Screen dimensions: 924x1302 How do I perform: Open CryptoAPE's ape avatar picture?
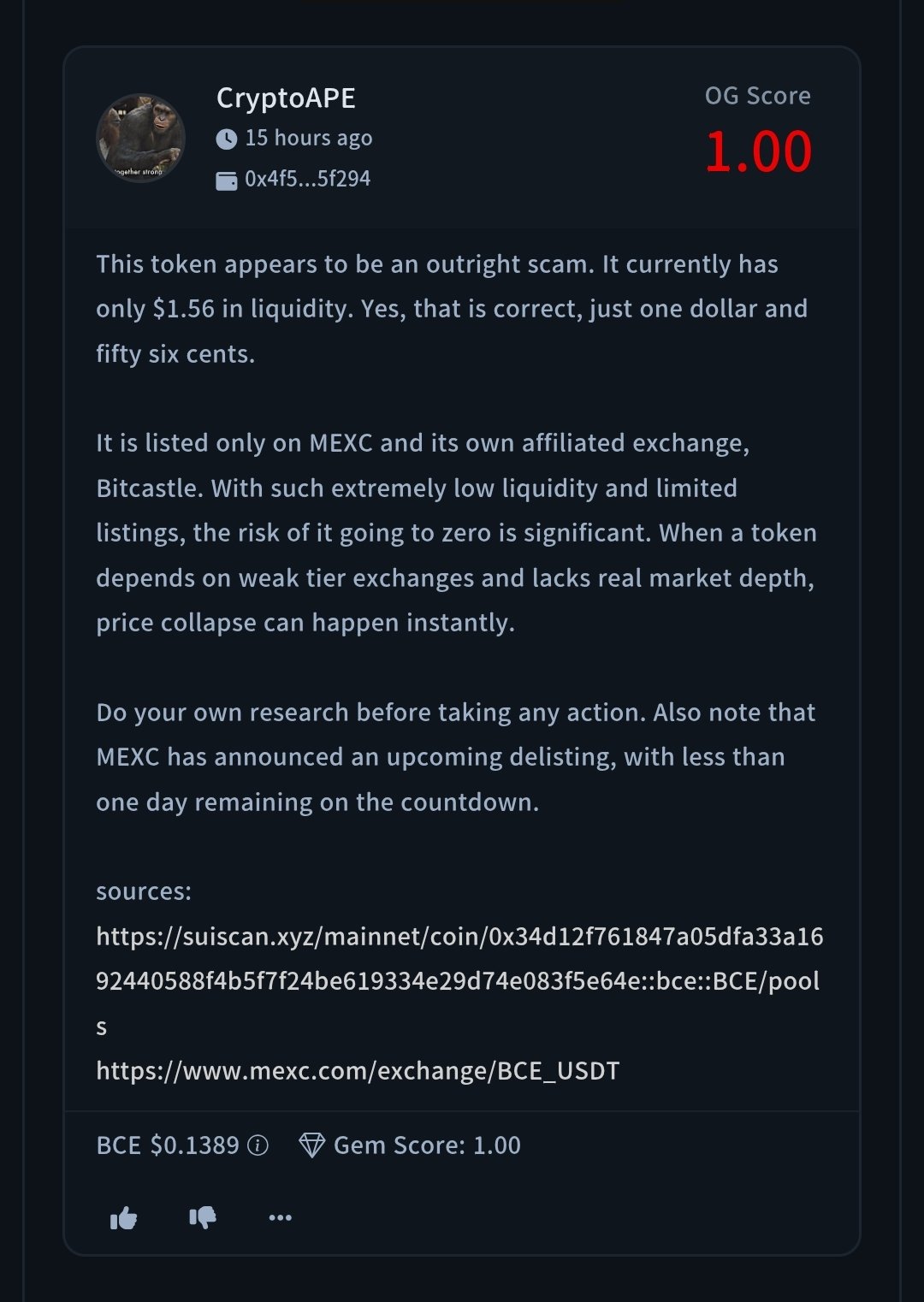[141, 138]
